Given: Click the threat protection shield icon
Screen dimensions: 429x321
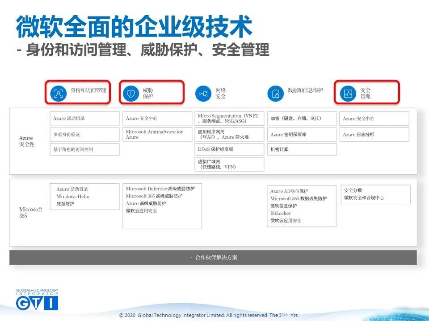Looking at the screenshot, I should [x=130, y=93].
